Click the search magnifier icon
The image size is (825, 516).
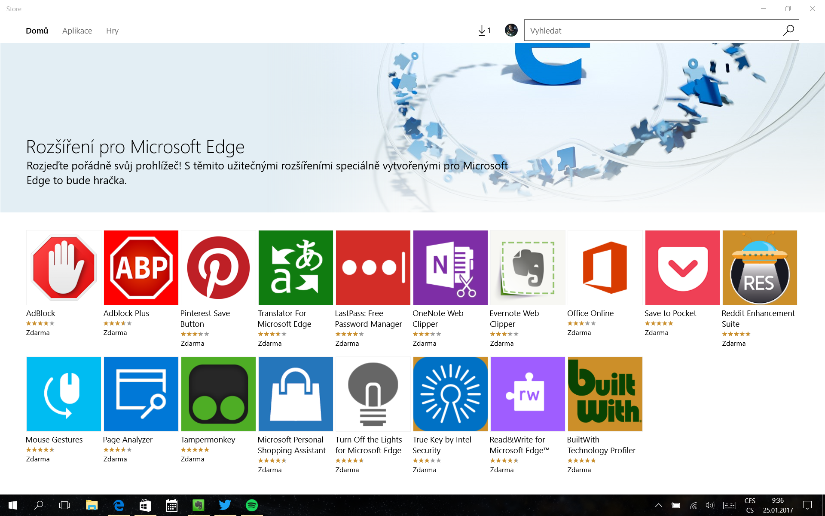click(788, 30)
